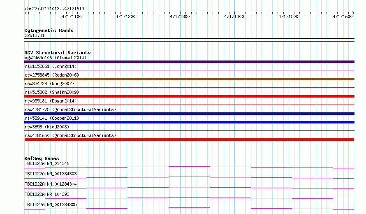Open transcript TBC1D22A|NR_104292
The width and height of the screenshot is (366, 214).
[47, 194]
